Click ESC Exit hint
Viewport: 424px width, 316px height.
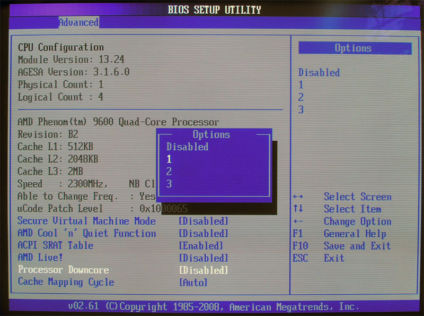click(x=319, y=258)
